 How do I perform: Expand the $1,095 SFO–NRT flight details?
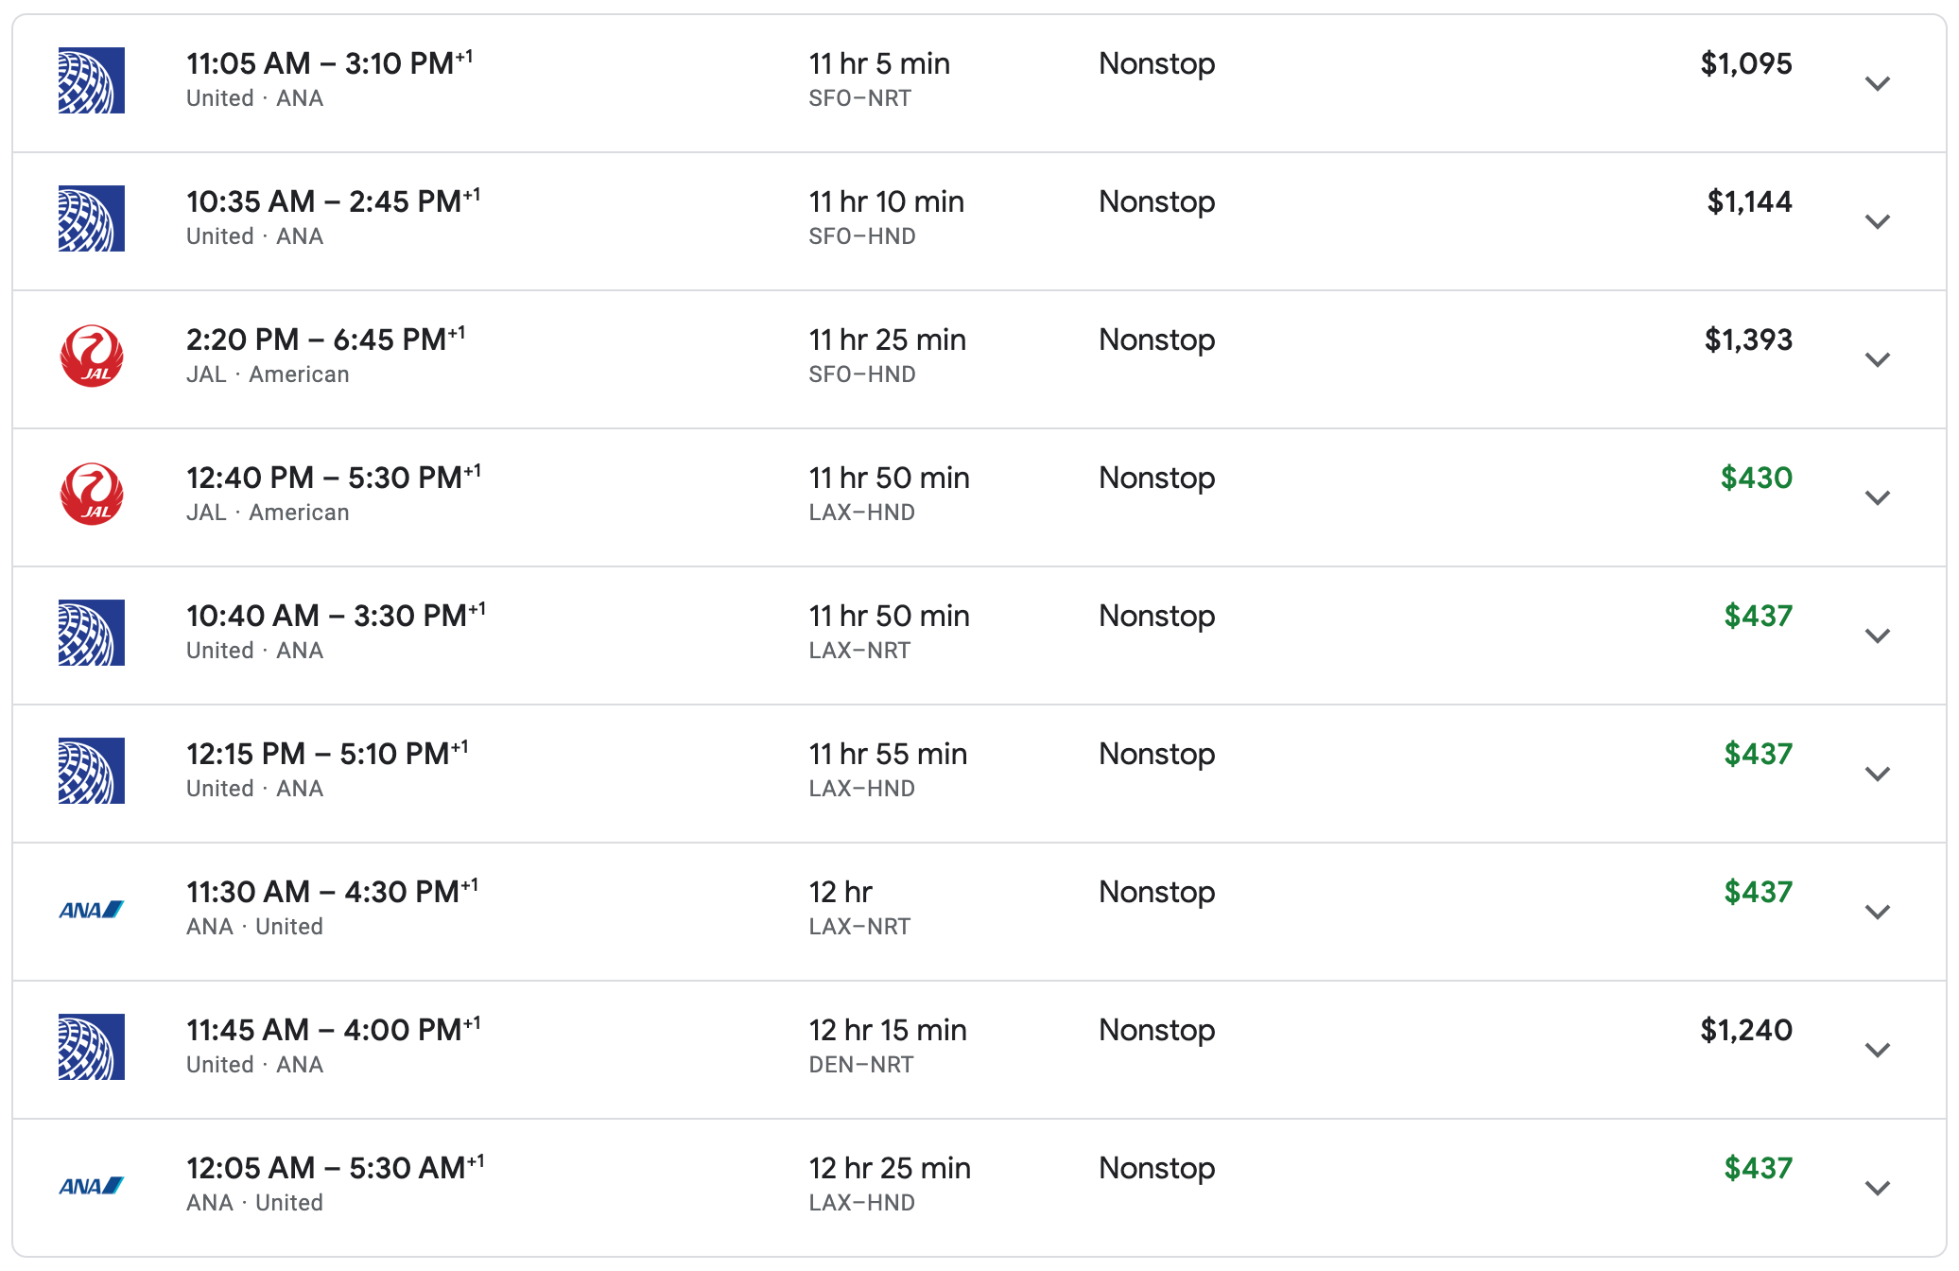(x=1877, y=83)
